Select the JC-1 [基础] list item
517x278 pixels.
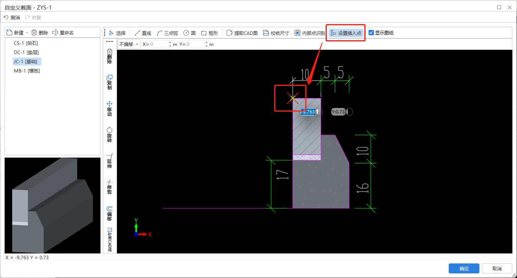click(27, 62)
